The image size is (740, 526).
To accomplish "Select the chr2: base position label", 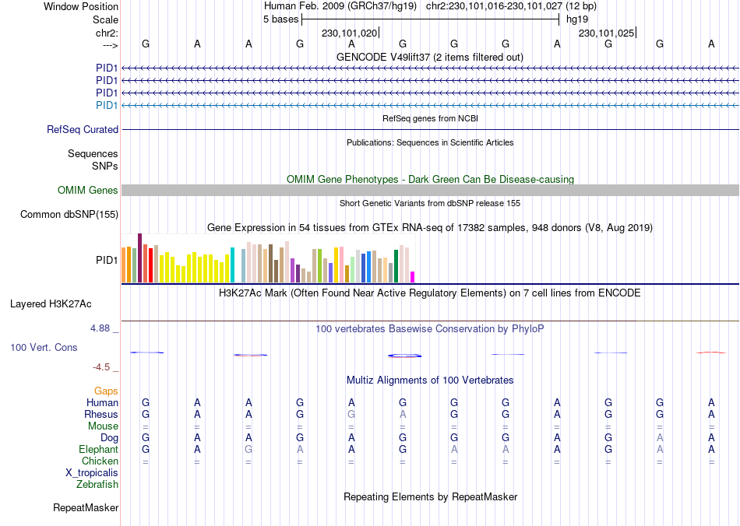I will tap(107, 33).
